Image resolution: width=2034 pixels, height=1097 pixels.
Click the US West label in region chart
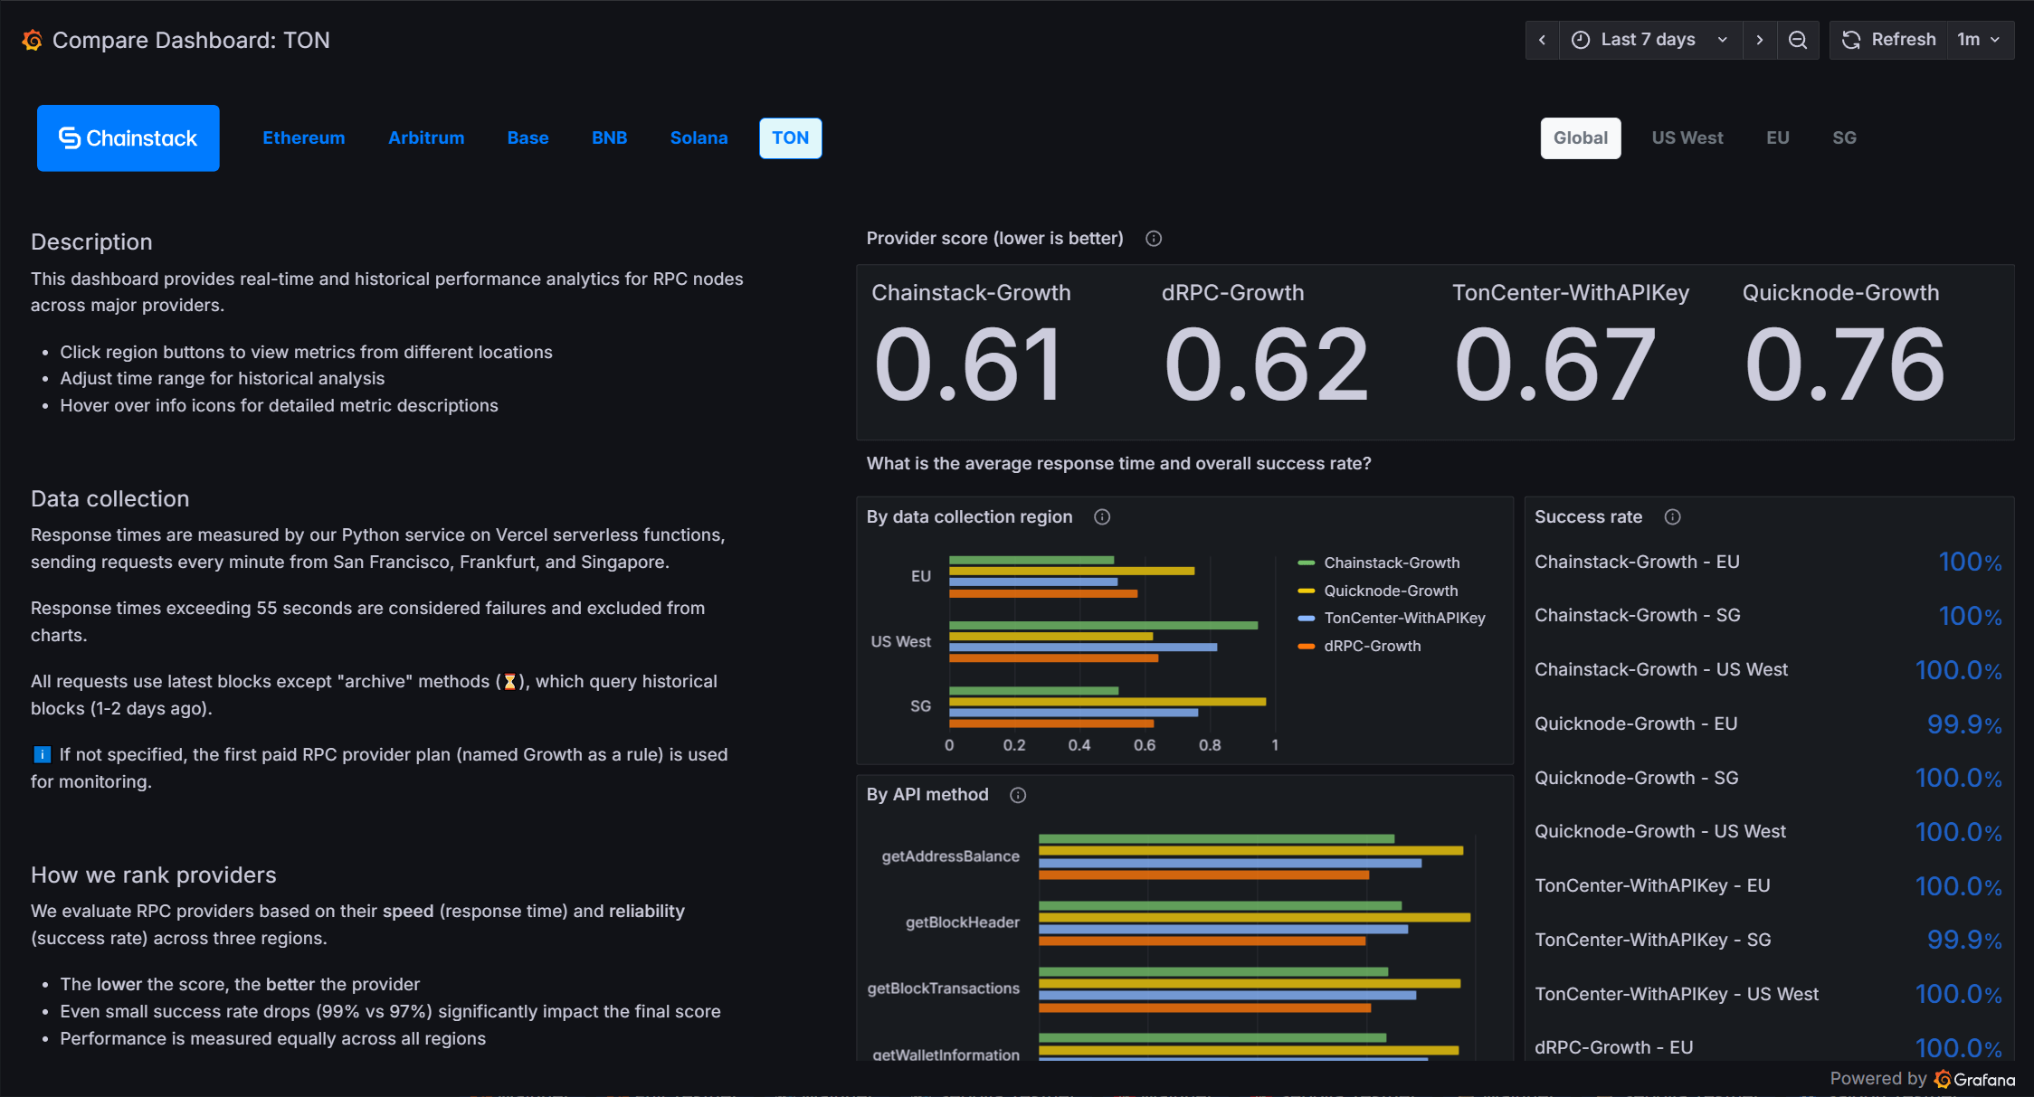point(900,641)
